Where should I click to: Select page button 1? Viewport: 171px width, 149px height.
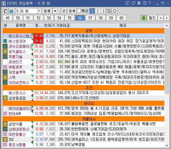tap(92, 11)
